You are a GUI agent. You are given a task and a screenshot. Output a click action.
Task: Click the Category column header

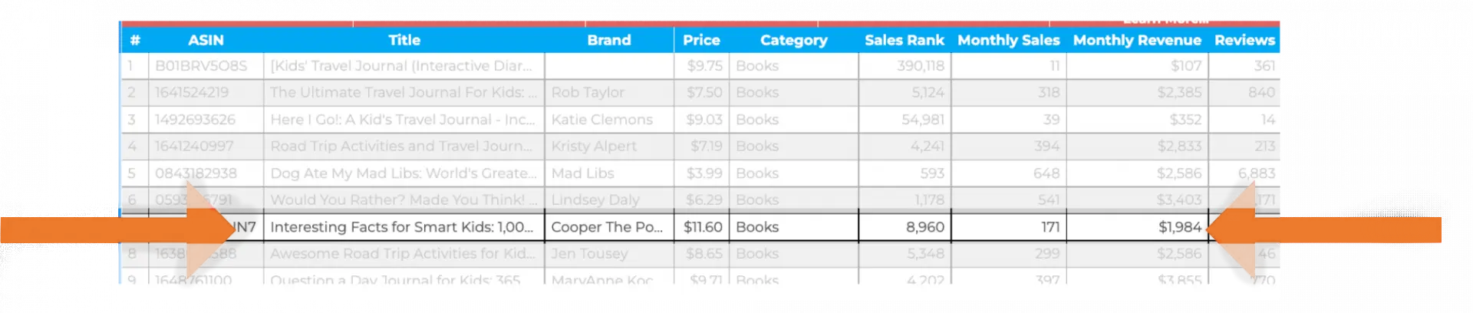(x=793, y=40)
